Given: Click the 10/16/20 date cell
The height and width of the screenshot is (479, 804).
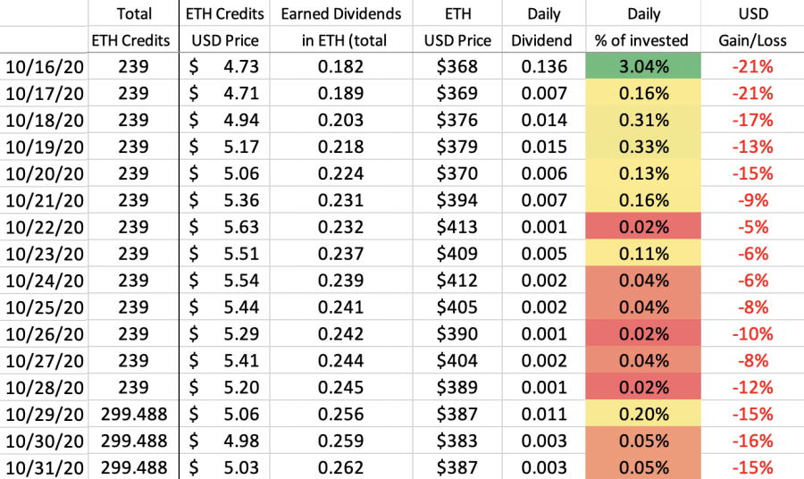Looking at the screenshot, I should click(44, 66).
